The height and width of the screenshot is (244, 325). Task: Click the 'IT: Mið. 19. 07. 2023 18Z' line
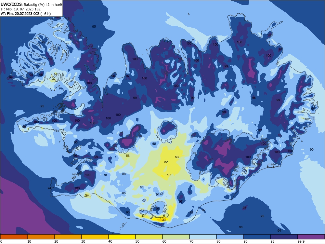(x=20, y=9)
